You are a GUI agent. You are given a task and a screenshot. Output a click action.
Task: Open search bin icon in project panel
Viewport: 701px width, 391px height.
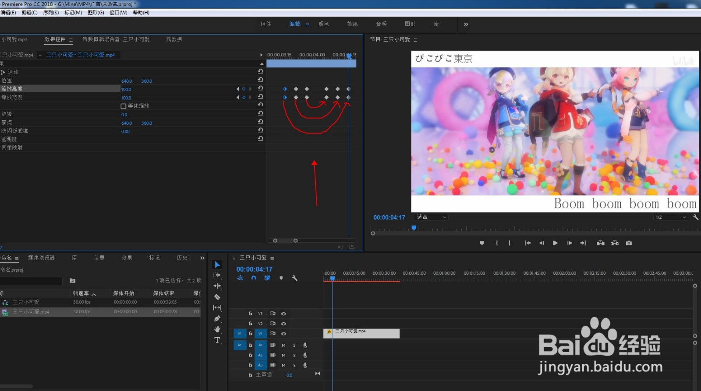point(73,281)
